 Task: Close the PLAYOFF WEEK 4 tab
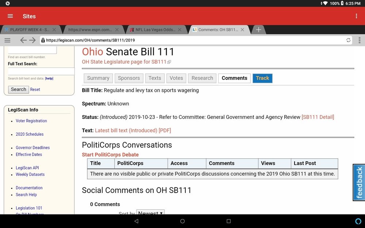point(54,30)
